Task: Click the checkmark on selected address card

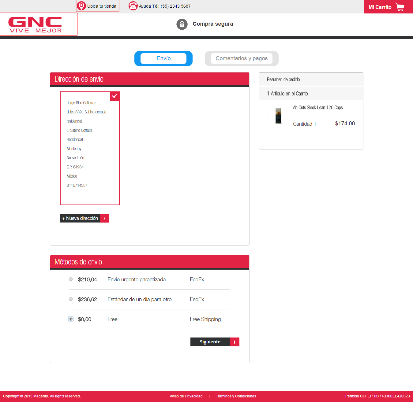Action: (115, 96)
